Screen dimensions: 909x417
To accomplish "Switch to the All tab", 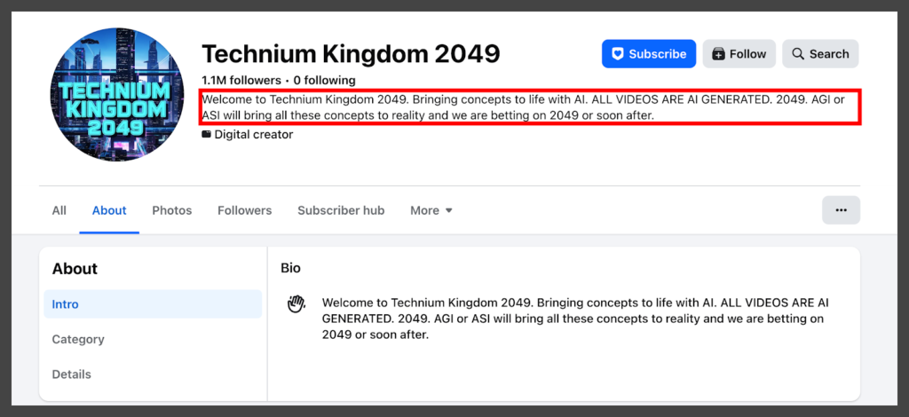I will pyautogui.click(x=59, y=210).
